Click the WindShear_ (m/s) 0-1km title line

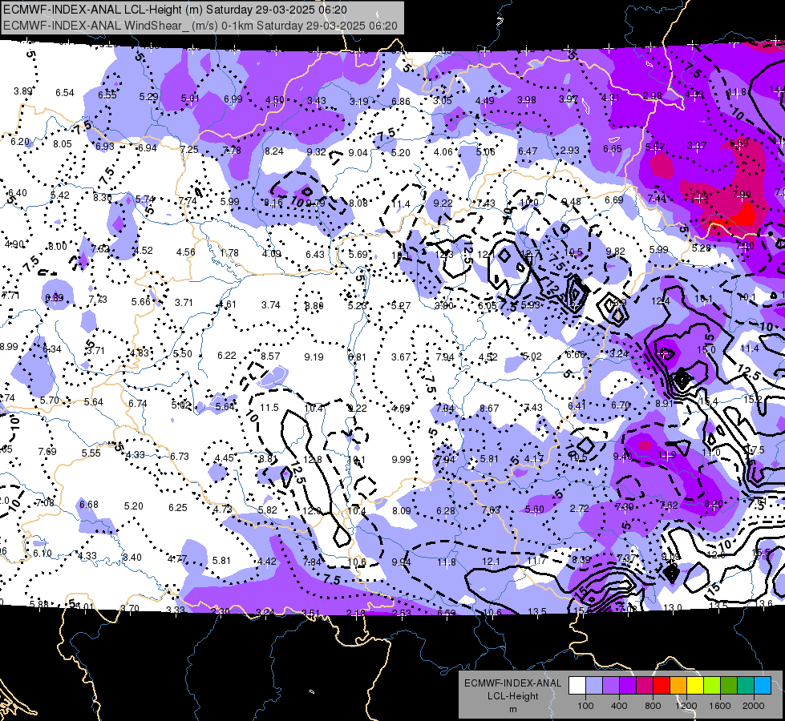point(200,26)
